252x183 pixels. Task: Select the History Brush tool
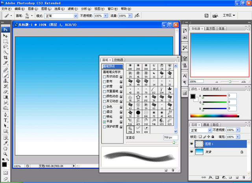pyautogui.click(x=6, y=86)
